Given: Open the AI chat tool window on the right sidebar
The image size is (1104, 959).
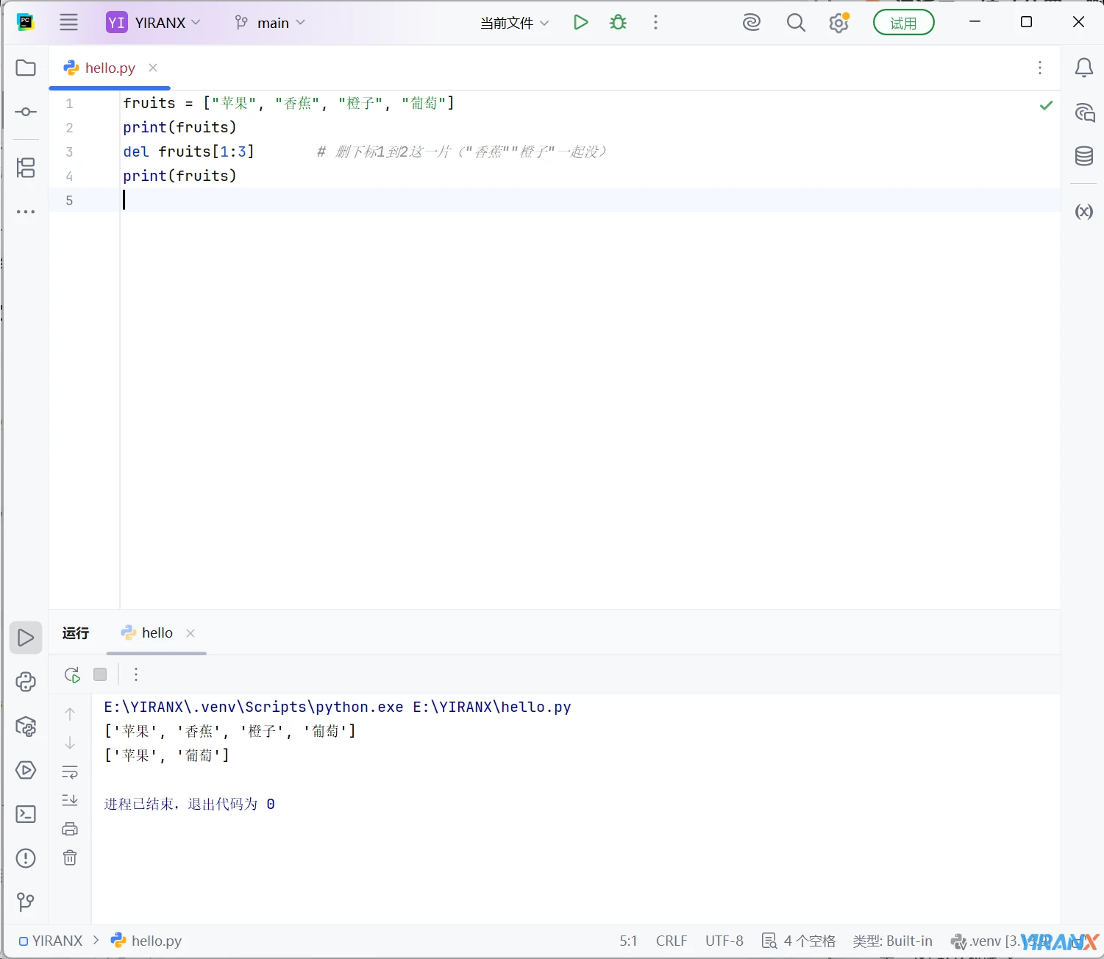Looking at the screenshot, I should coord(1084,113).
